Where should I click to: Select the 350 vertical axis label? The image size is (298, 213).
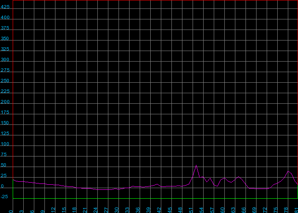[5, 39]
